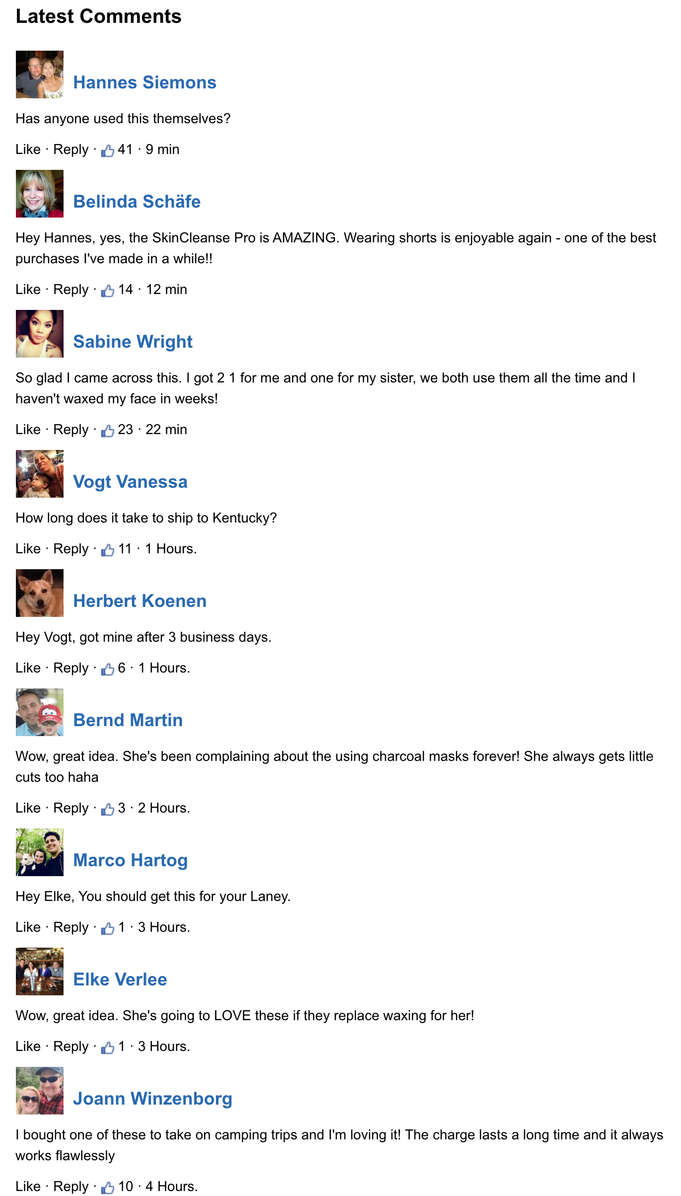
Task: Open Hannes Siemons' profile picture
Action: [x=40, y=75]
